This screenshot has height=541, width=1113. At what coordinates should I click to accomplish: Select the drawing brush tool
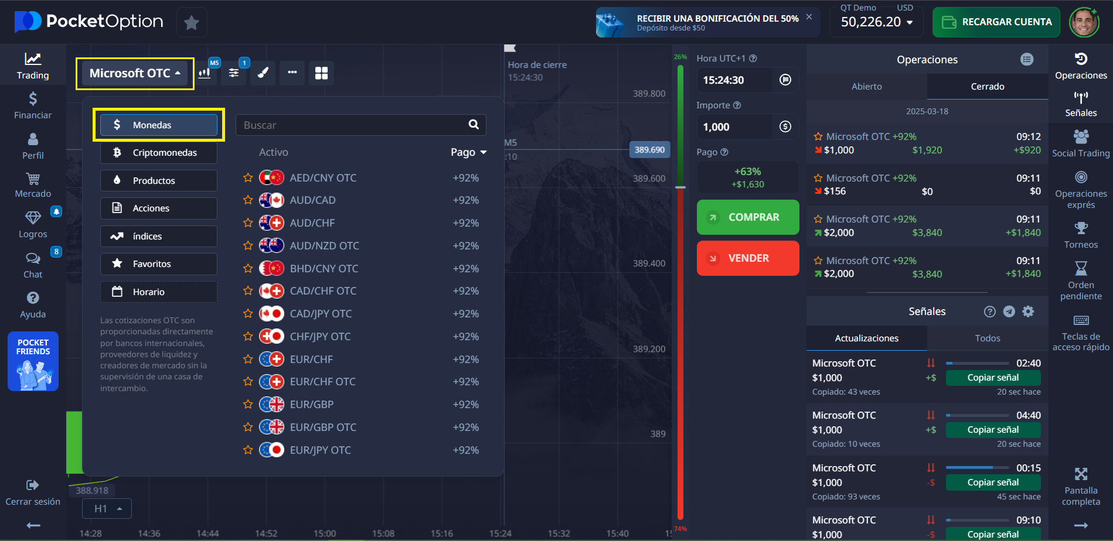coord(263,73)
